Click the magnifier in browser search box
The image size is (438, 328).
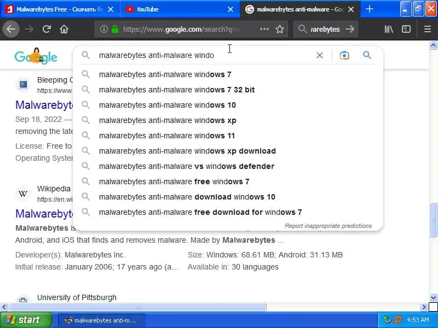pyautogui.click(x=302, y=29)
